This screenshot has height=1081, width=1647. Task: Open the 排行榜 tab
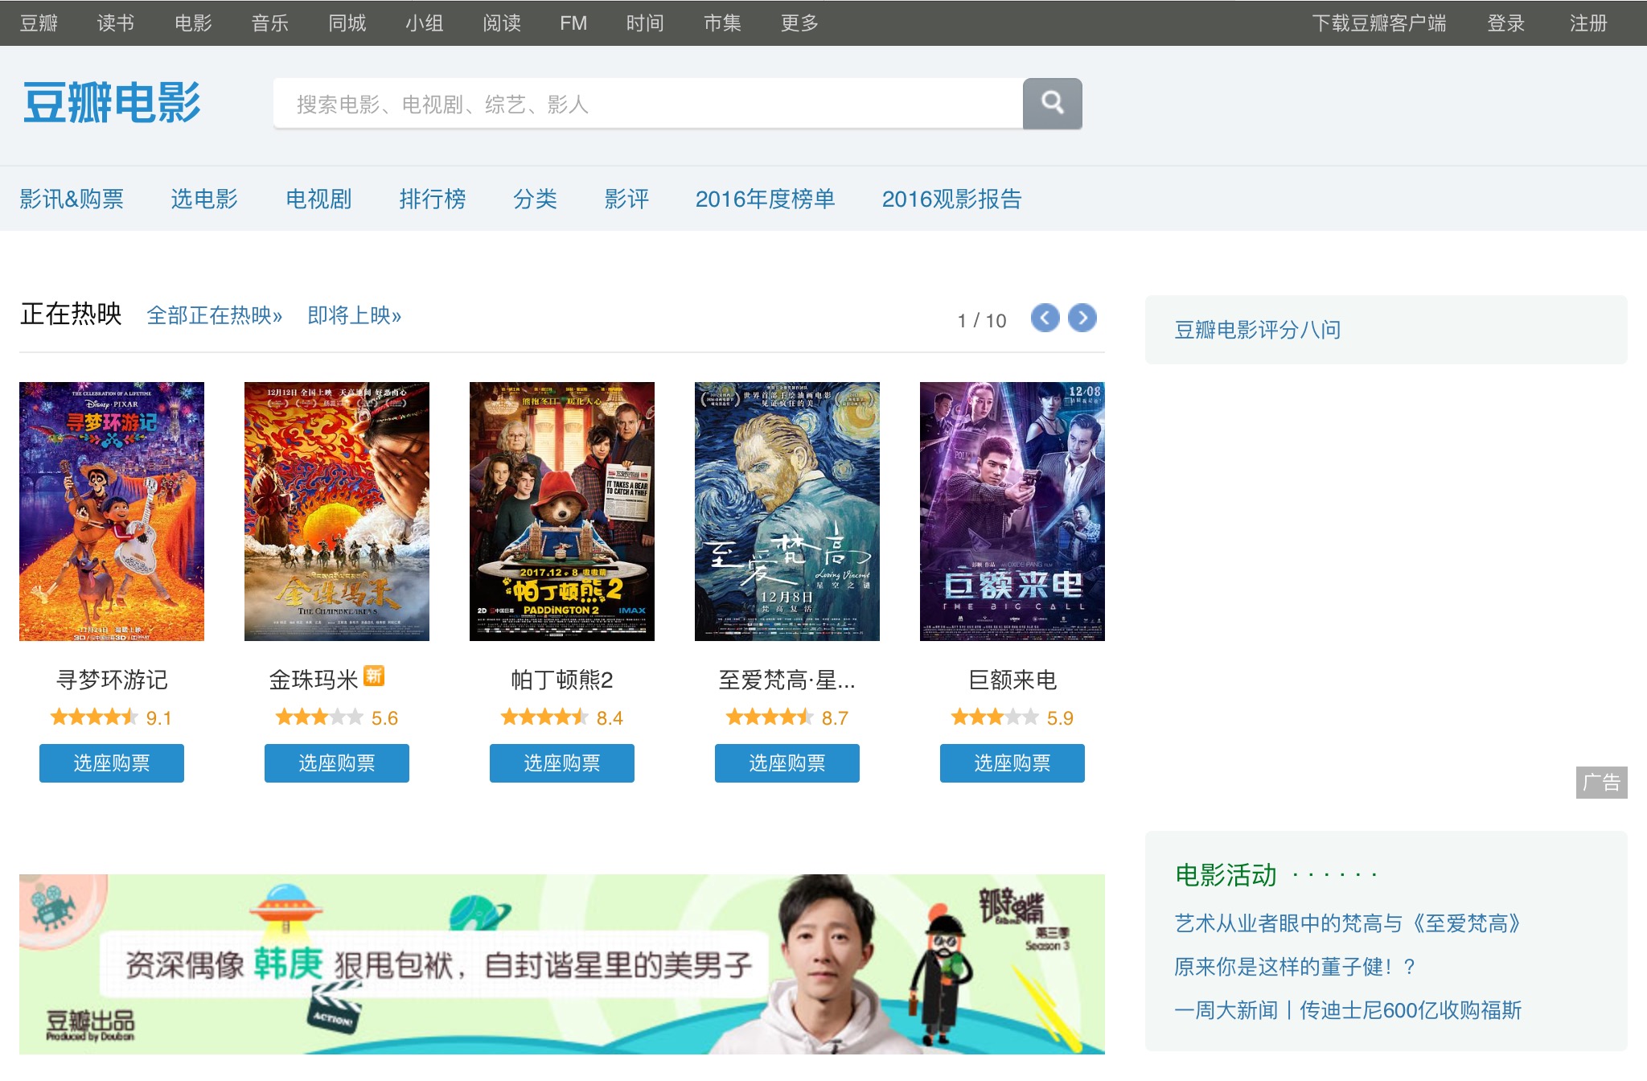pyautogui.click(x=433, y=199)
